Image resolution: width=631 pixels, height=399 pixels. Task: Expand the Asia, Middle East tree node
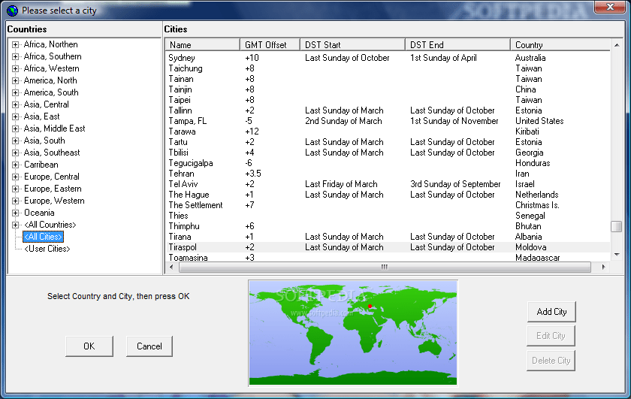(x=15, y=128)
